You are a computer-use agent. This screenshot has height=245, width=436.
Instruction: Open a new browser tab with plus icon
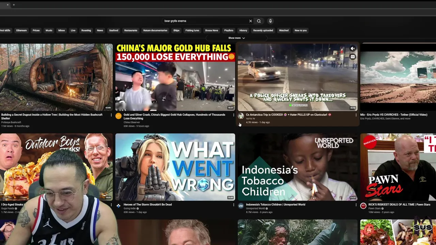coord(14,5)
